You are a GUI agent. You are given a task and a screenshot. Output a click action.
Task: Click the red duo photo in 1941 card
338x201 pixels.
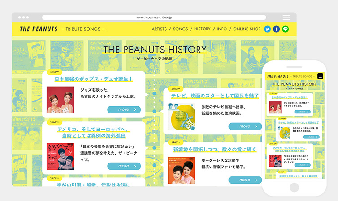point(60,100)
